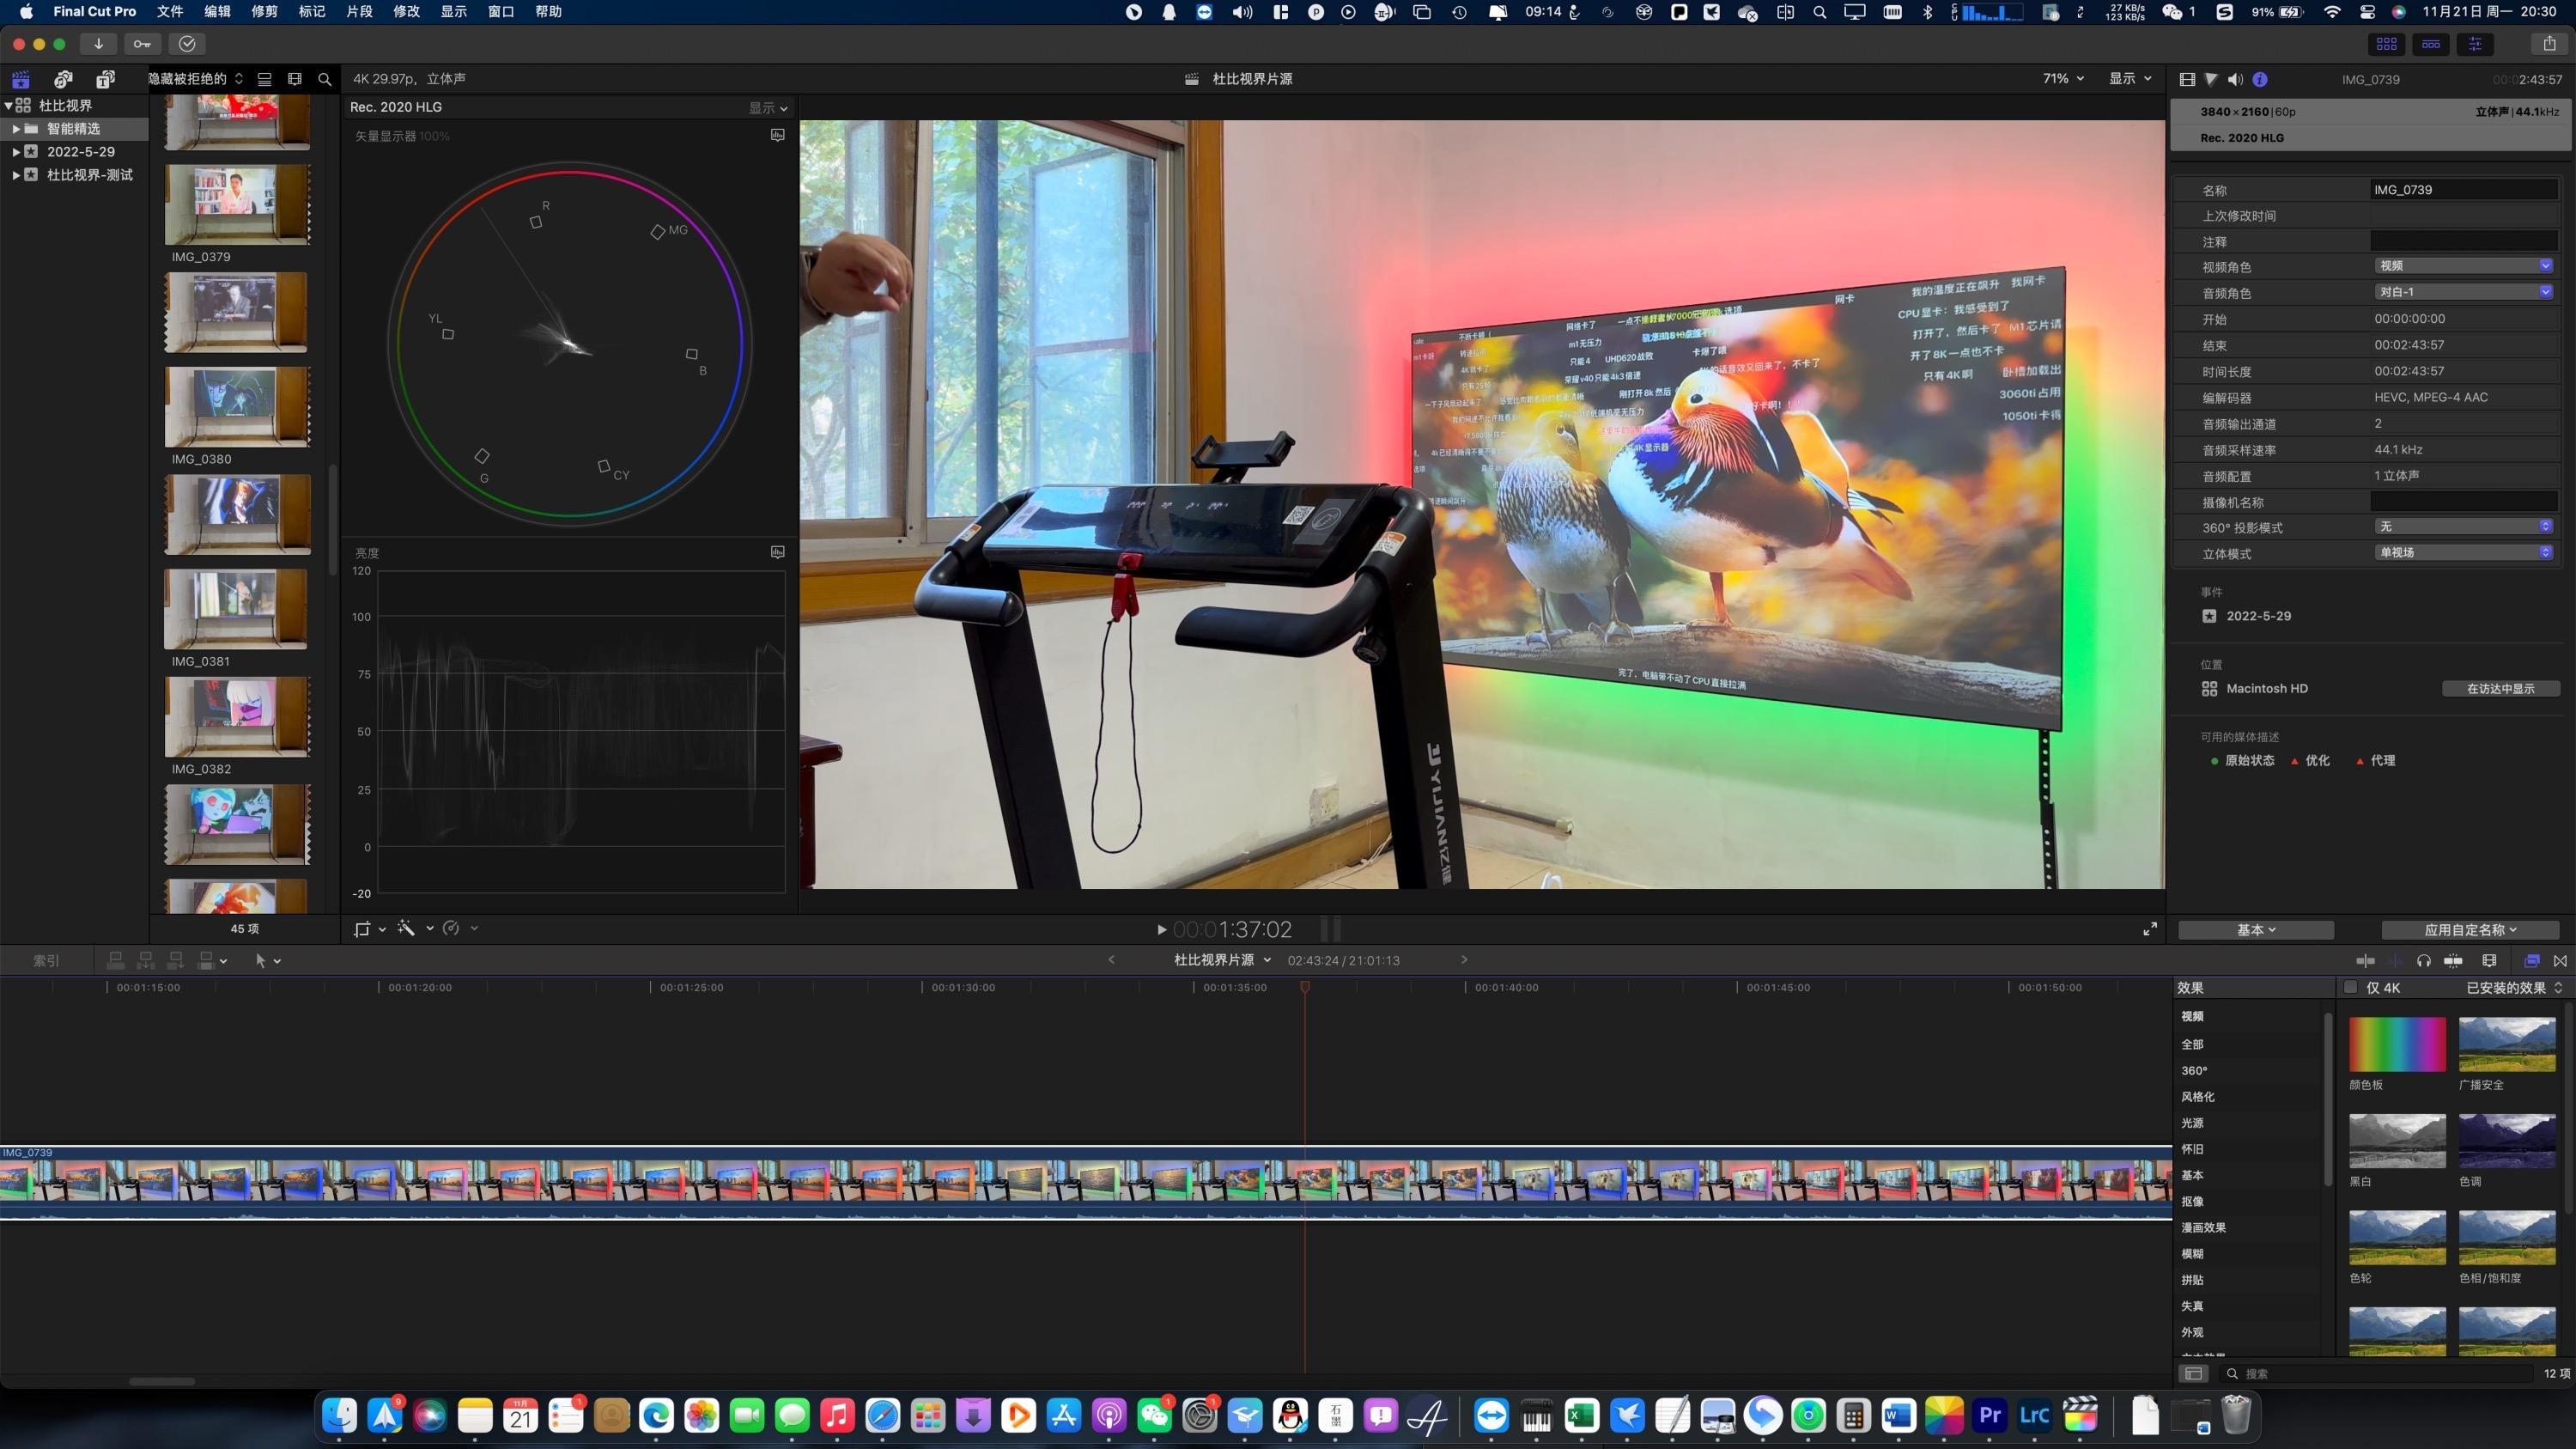This screenshot has height=1449, width=2576.
Task: Enable the 仅 4K checkbox
Action: (2352, 988)
